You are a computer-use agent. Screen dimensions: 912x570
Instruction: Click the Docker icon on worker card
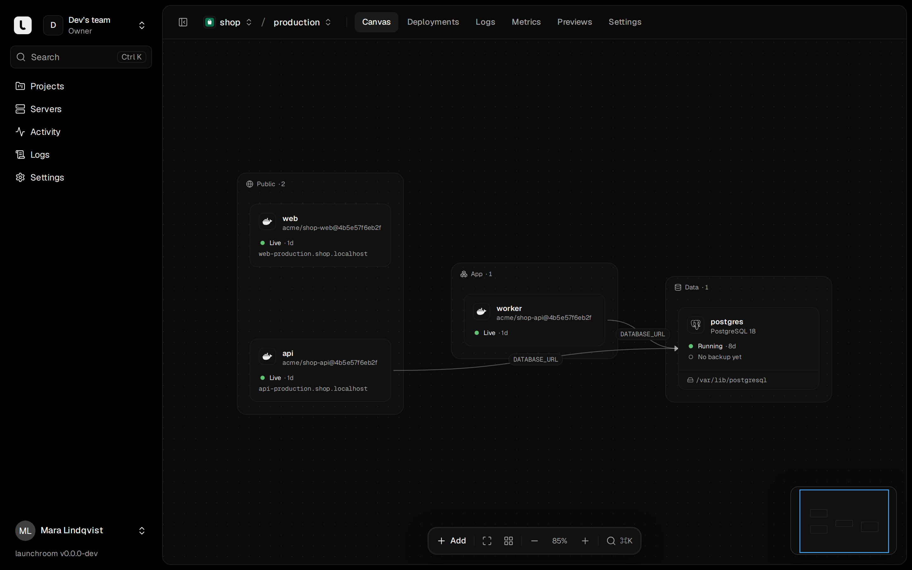tap(481, 311)
